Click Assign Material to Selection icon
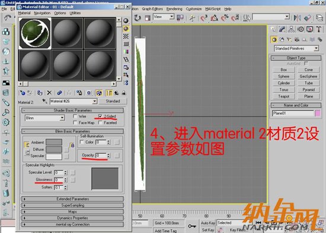Screen dimensions: 326x233 40,93
